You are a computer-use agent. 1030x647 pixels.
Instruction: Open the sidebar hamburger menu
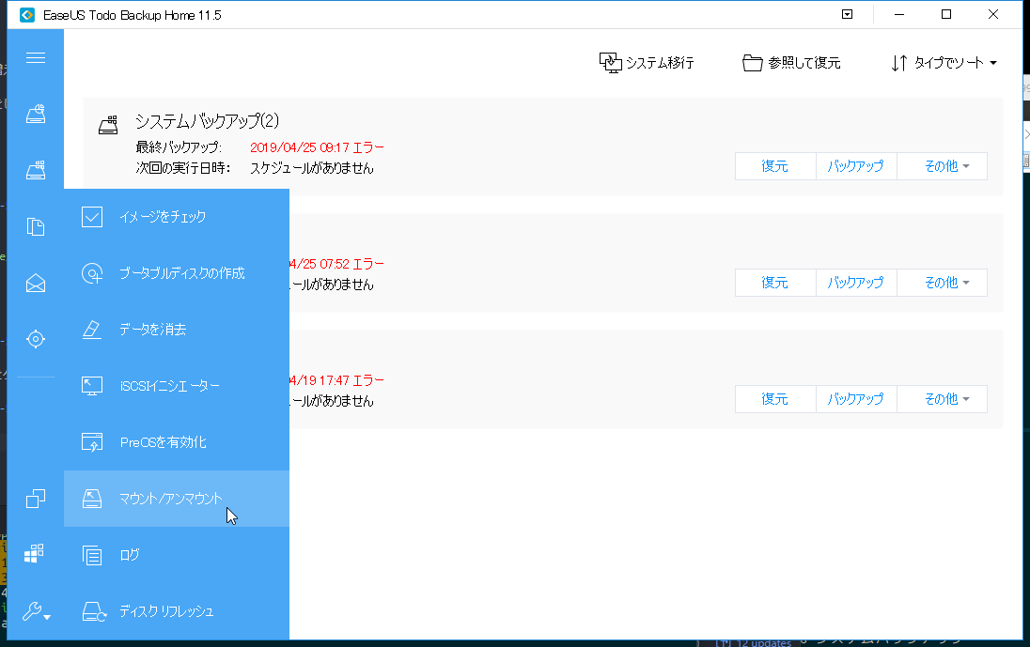[x=36, y=57]
